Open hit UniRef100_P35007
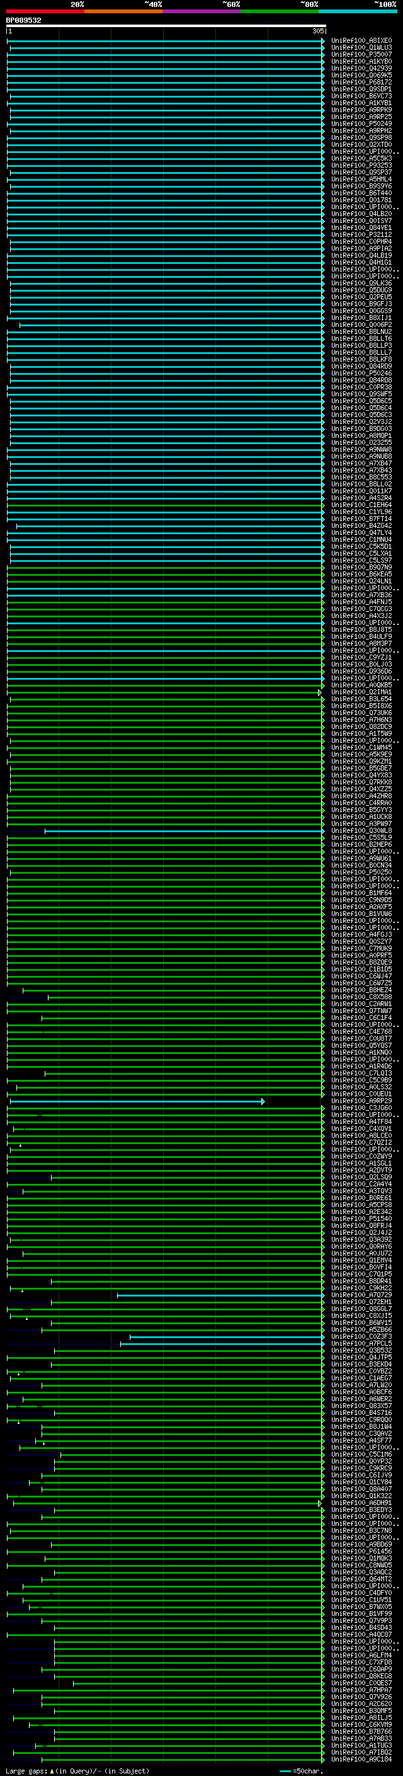The width and height of the screenshot is (403, 1776). [361, 54]
